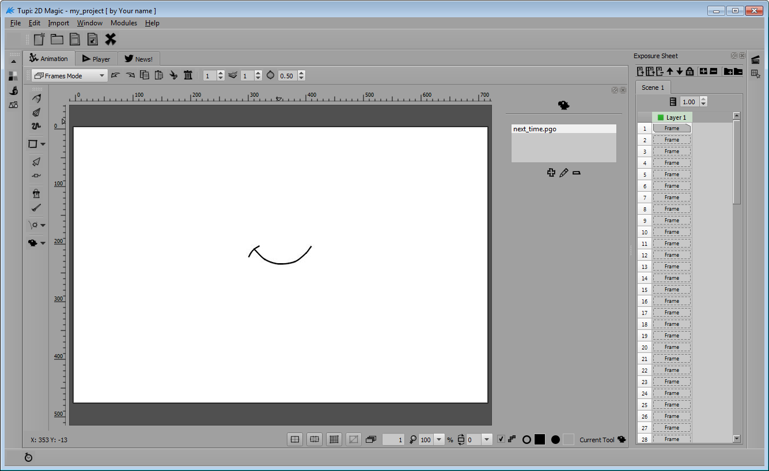
Task: Click the black fill color swatch
Action: [x=540, y=439]
